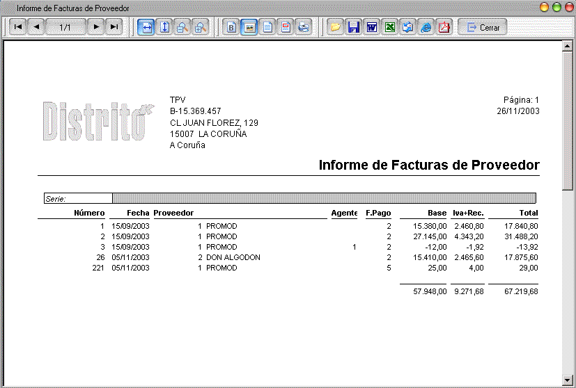This screenshot has height=388, width=576.
Task: Zoom in on the report
Action: point(200,27)
